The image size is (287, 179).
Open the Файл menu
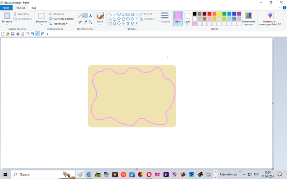click(x=6, y=8)
